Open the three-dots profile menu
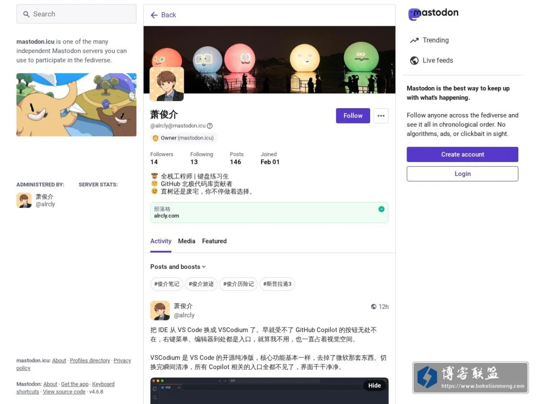Image resolution: width=539 pixels, height=404 pixels. 381,116
